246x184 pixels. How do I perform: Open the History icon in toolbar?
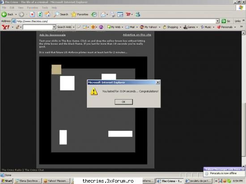94,14
